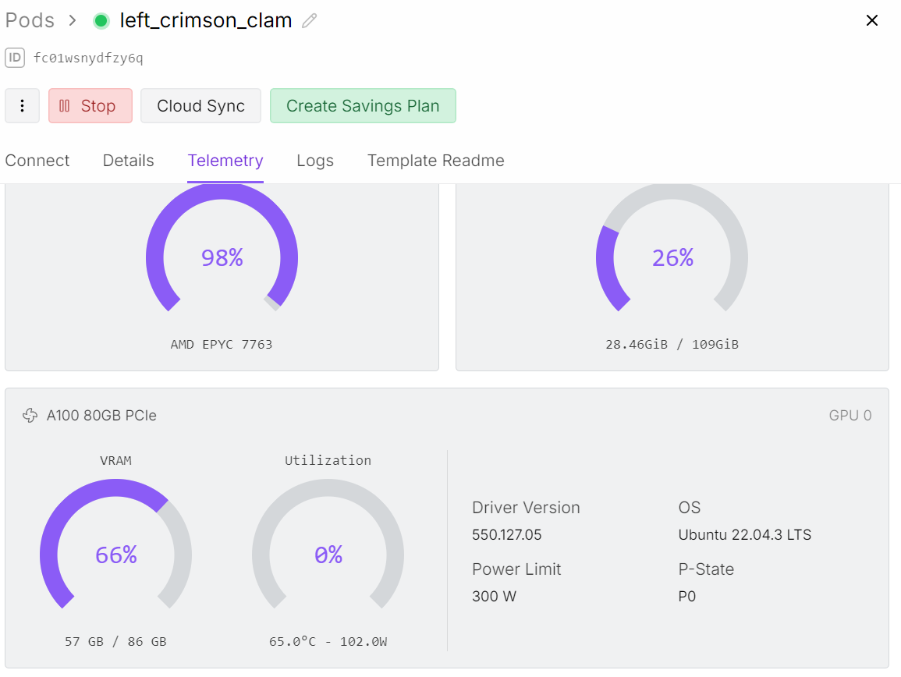Go to the Logs tab
Viewport: 901px width, 677px height.
point(315,161)
